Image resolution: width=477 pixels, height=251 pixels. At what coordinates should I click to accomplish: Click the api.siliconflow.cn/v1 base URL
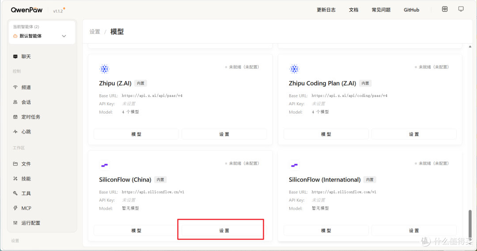tap(153, 192)
